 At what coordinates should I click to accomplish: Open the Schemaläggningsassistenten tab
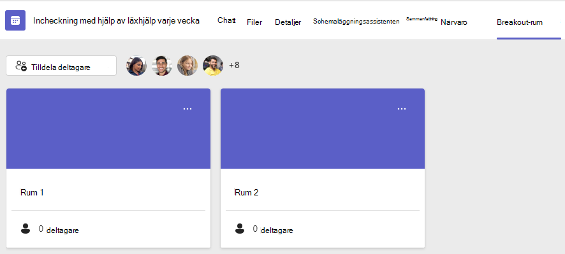tap(356, 22)
